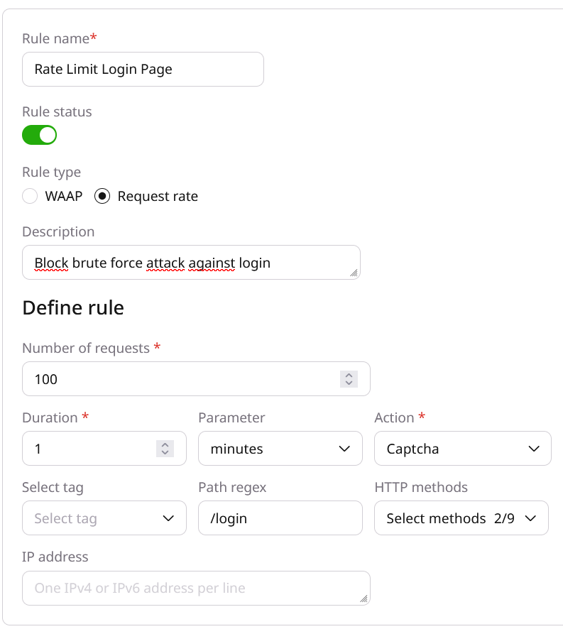563x629 pixels.
Task: Click the chevron icon in Parameter dropdown
Action: point(345,449)
